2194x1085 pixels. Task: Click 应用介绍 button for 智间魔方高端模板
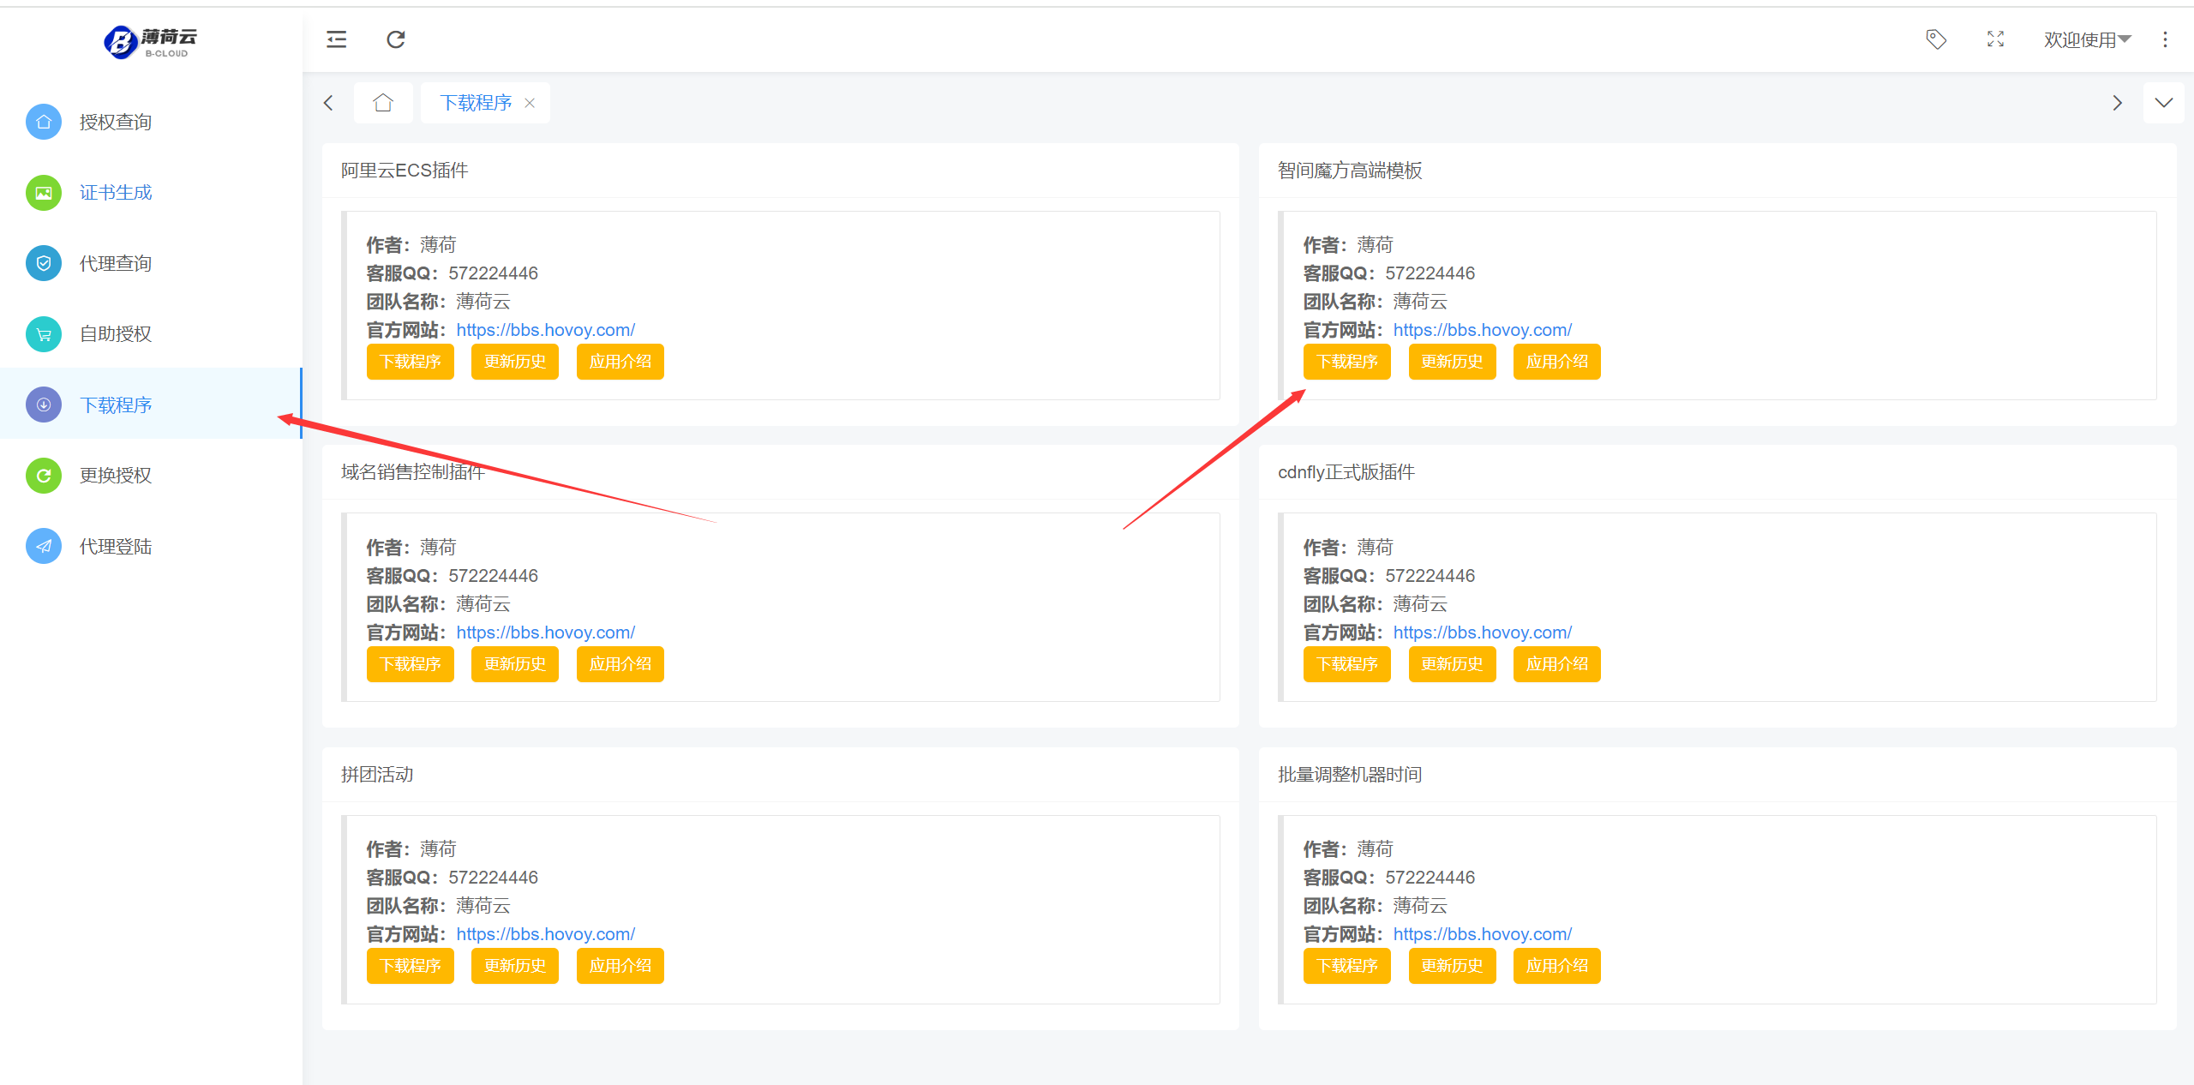(x=1557, y=362)
